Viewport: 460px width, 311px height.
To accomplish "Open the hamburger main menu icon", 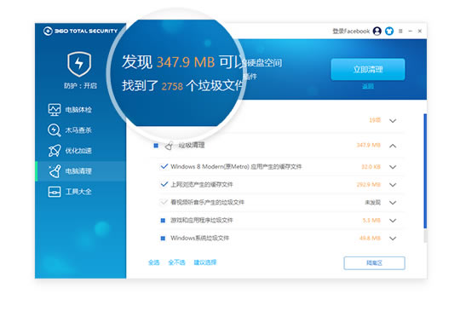I will point(400,31).
